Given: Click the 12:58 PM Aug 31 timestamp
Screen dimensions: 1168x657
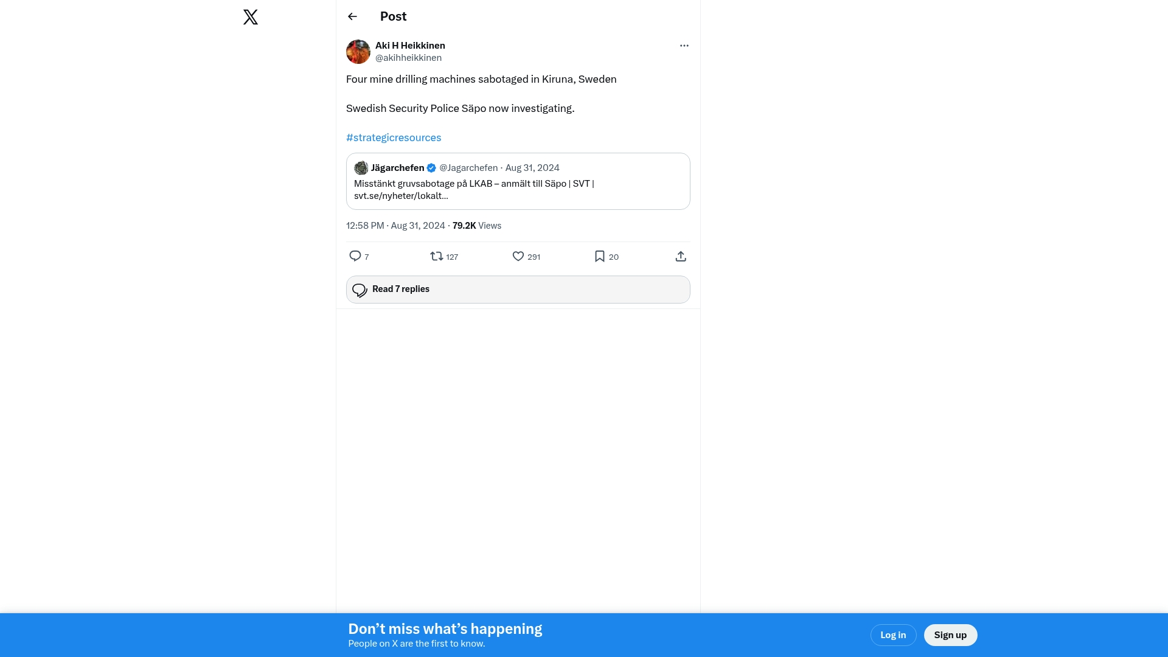Looking at the screenshot, I should coord(395,226).
